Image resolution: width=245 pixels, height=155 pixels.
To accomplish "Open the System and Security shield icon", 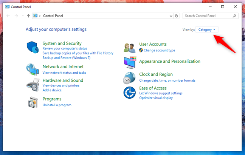I will (33, 47).
